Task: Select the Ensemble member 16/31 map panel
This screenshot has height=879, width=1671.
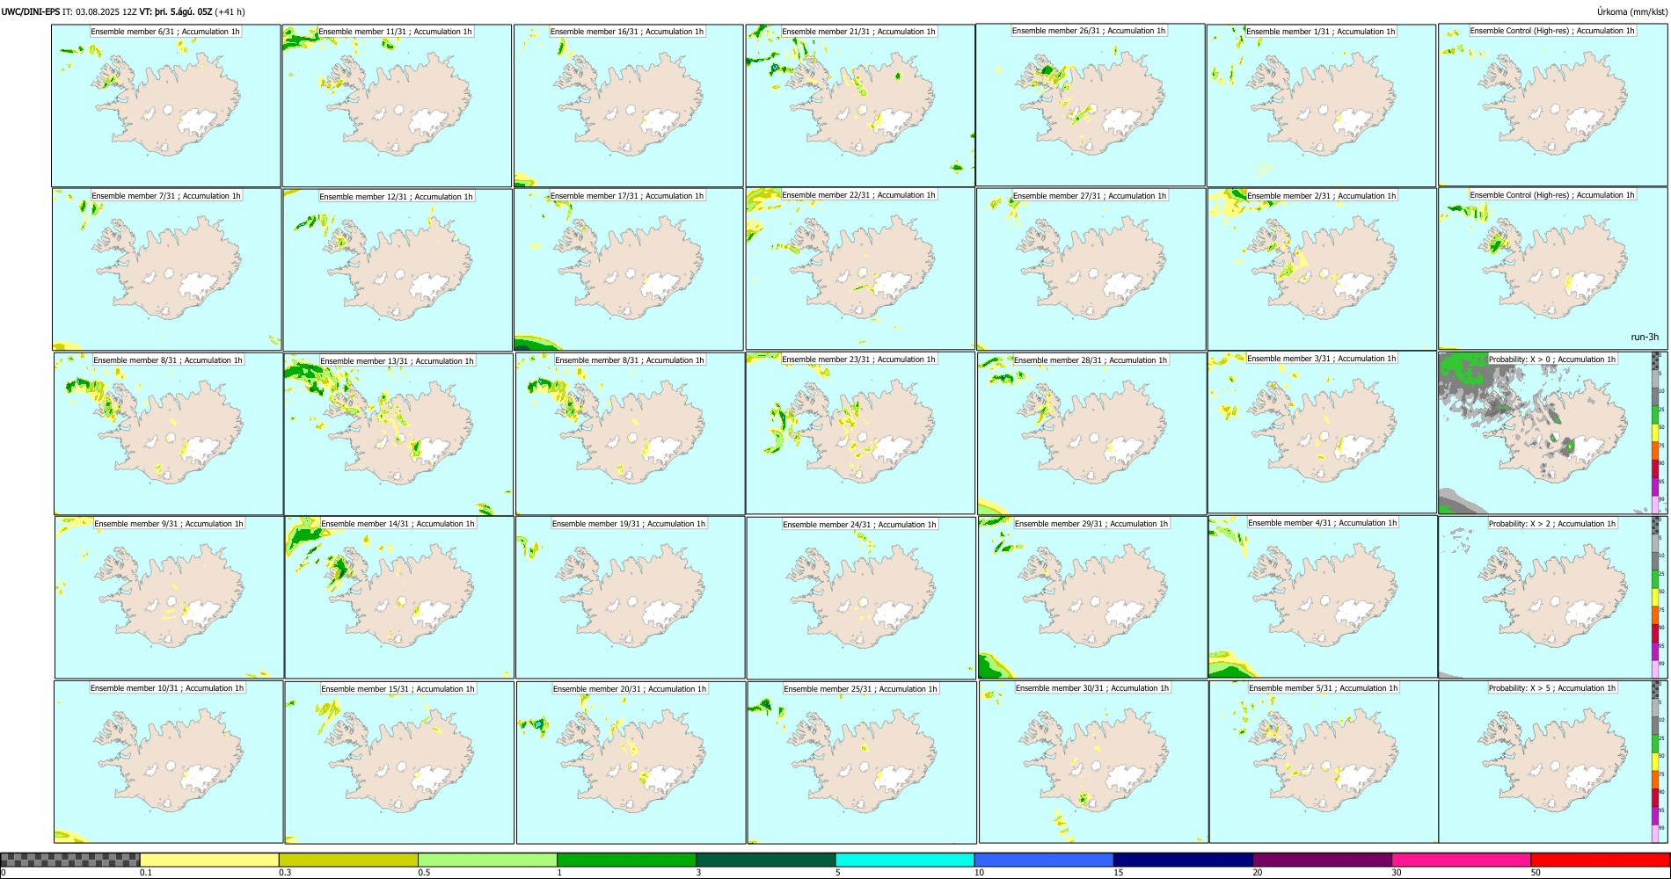Action: [629, 105]
